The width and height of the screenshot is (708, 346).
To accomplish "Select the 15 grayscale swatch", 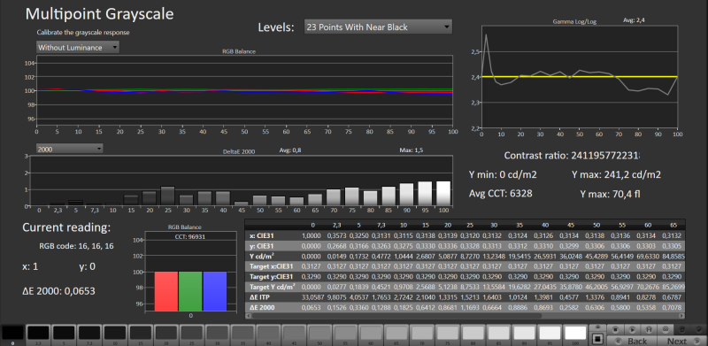I will click(141, 334).
